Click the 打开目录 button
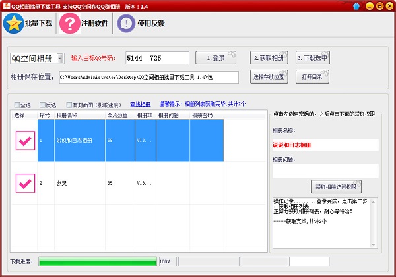 (x=312, y=77)
